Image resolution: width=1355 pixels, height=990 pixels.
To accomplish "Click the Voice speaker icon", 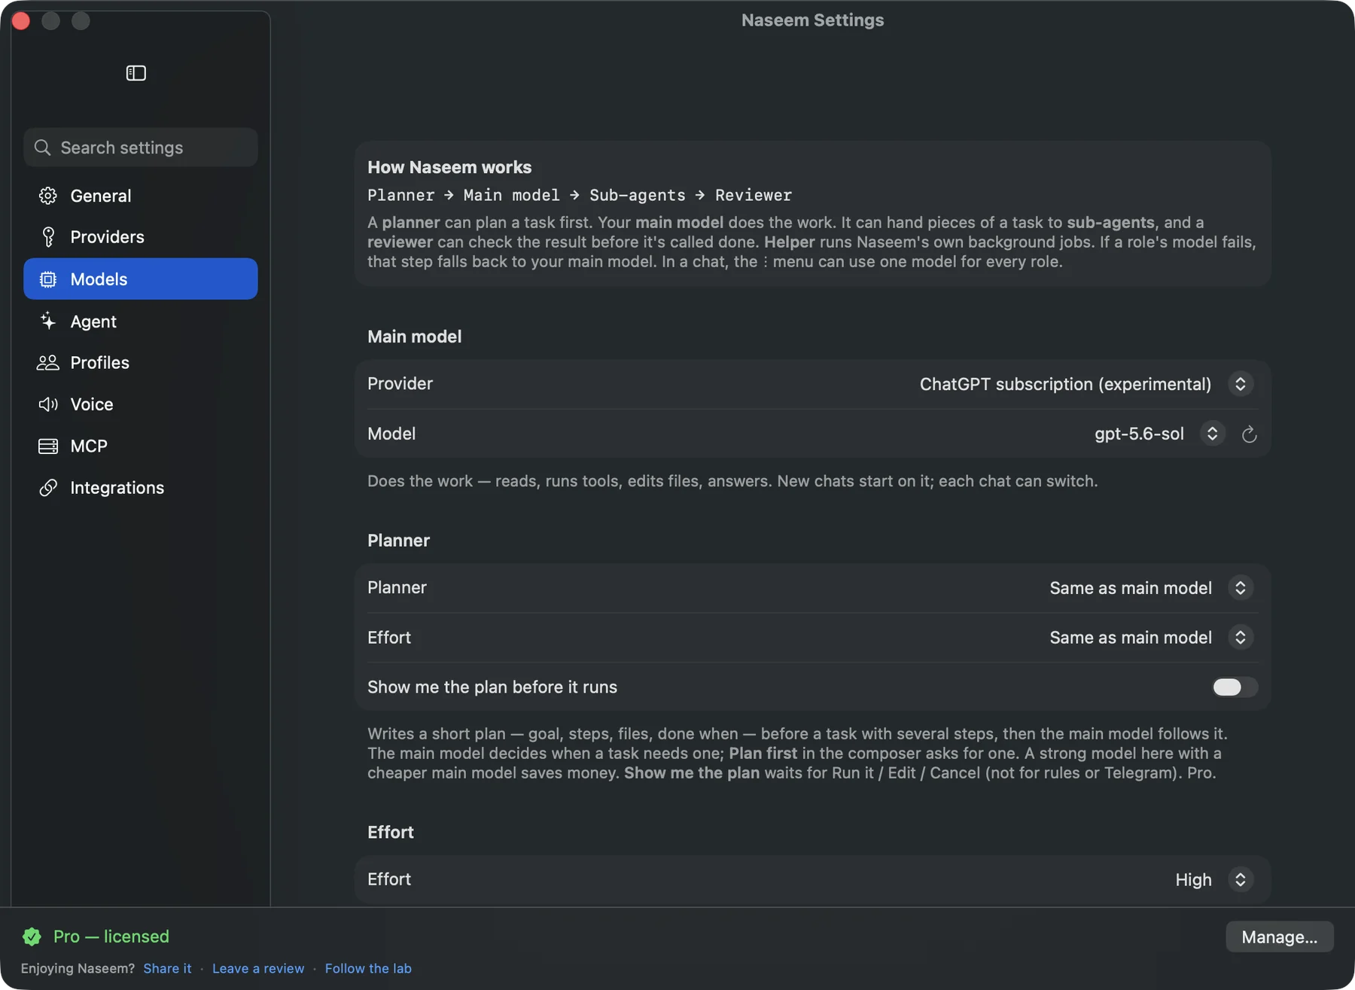I will coord(48,404).
